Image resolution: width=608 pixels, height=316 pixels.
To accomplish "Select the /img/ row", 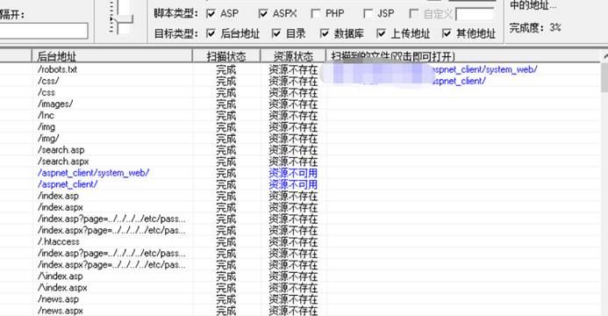I will click(48, 139).
